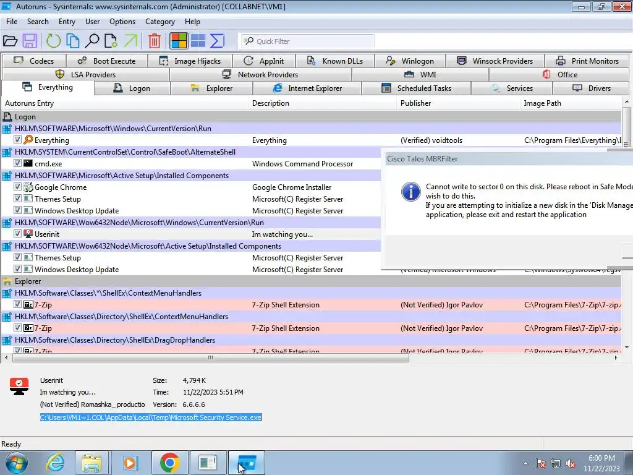Uncheck Wow6432Node Themes Setup checkbox
Image resolution: width=633 pixels, height=475 pixels.
[x=17, y=257]
